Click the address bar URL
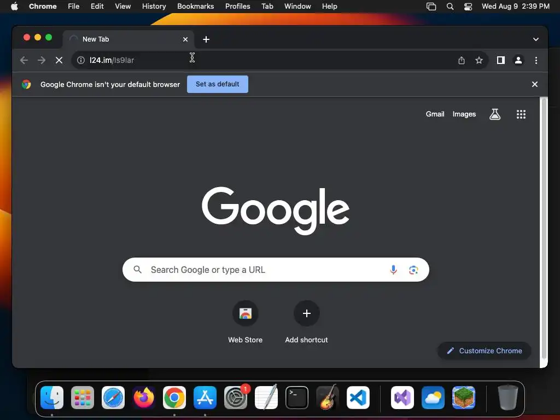The height and width of the screenshot is (420, 560). (x=112, y=60)
